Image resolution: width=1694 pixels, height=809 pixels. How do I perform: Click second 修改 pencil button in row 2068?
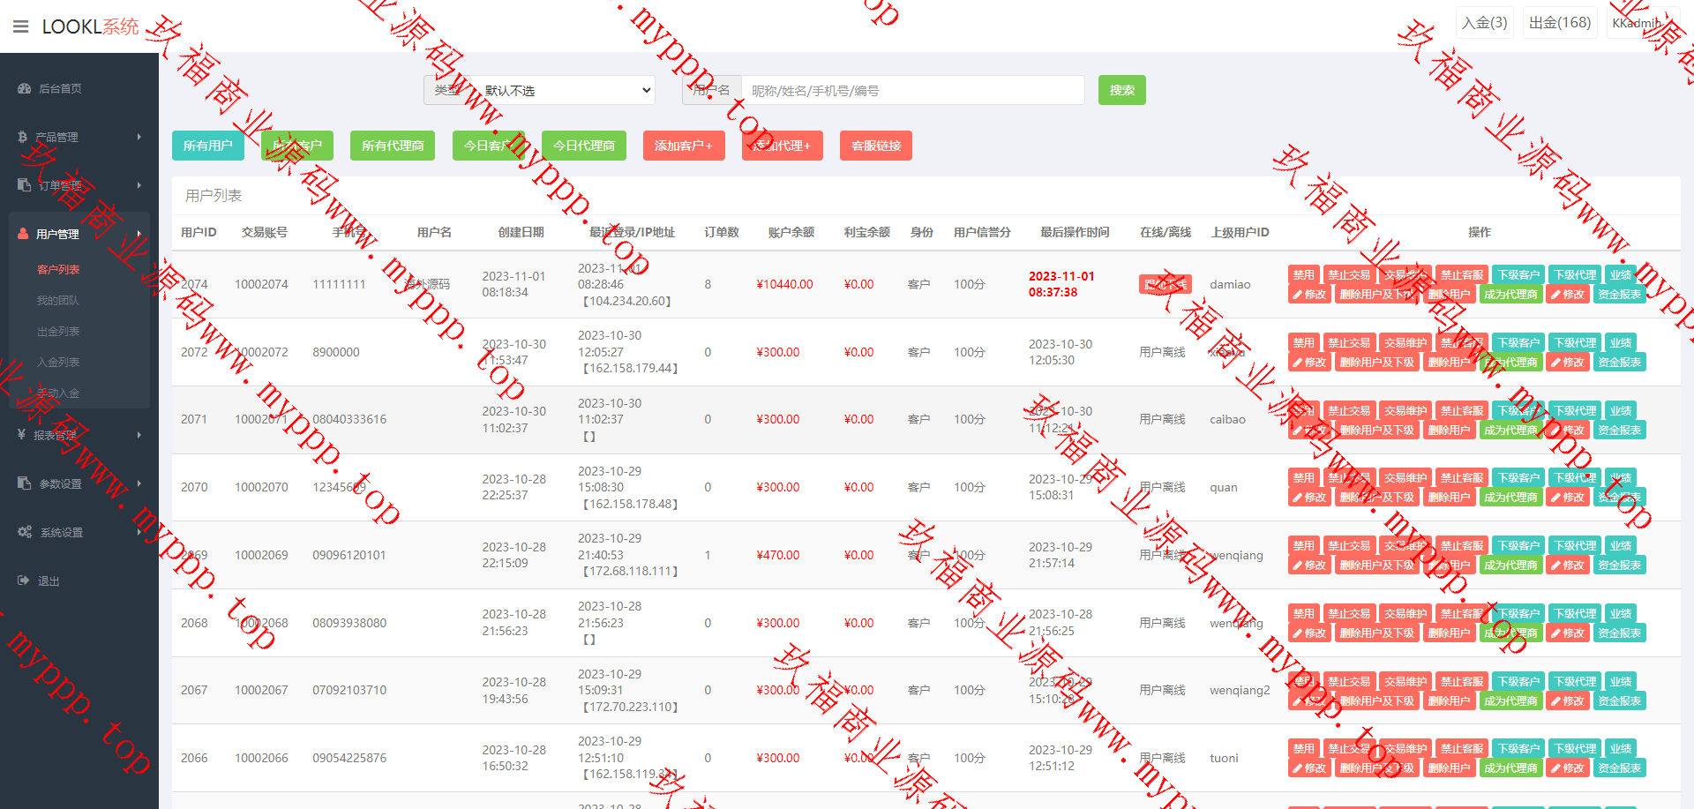[1568, 633]
